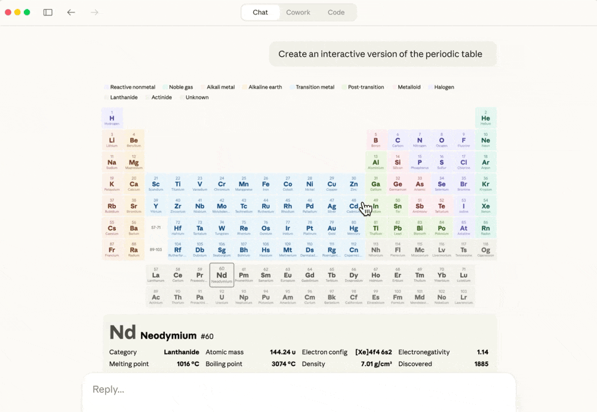Expand the 89-103 actinide placeholder cell
The height and width of the screenshot is (412, 597).
(x=156, y=250)
